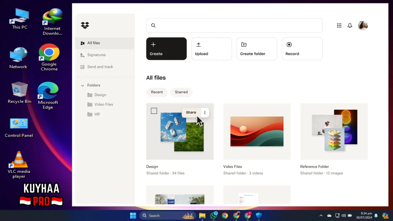Open Video Files folder in sidebar tree
The height and width of the screenshot is (221, 393).
(100, 104)
